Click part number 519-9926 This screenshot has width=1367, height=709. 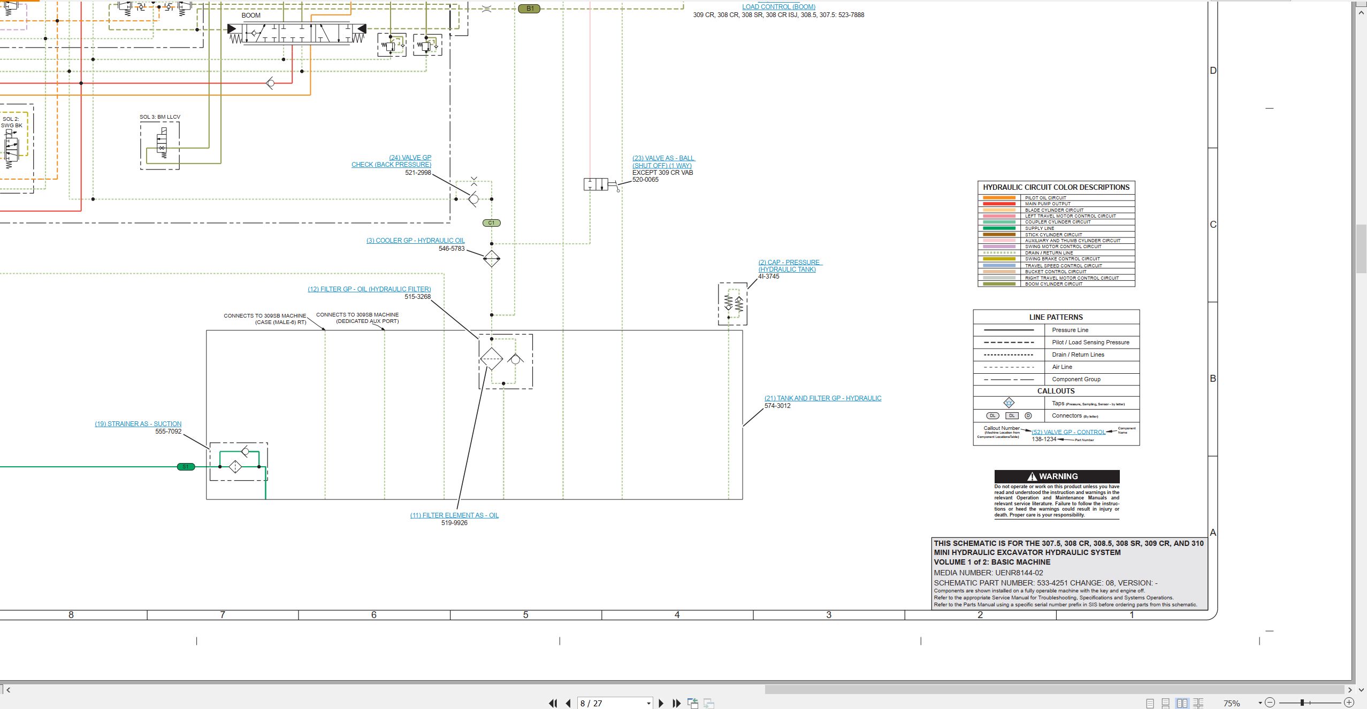[x=454, y=523]
